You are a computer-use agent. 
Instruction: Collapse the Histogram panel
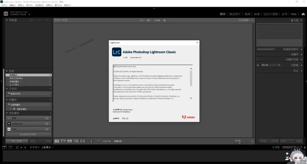(x=301, y=20)
